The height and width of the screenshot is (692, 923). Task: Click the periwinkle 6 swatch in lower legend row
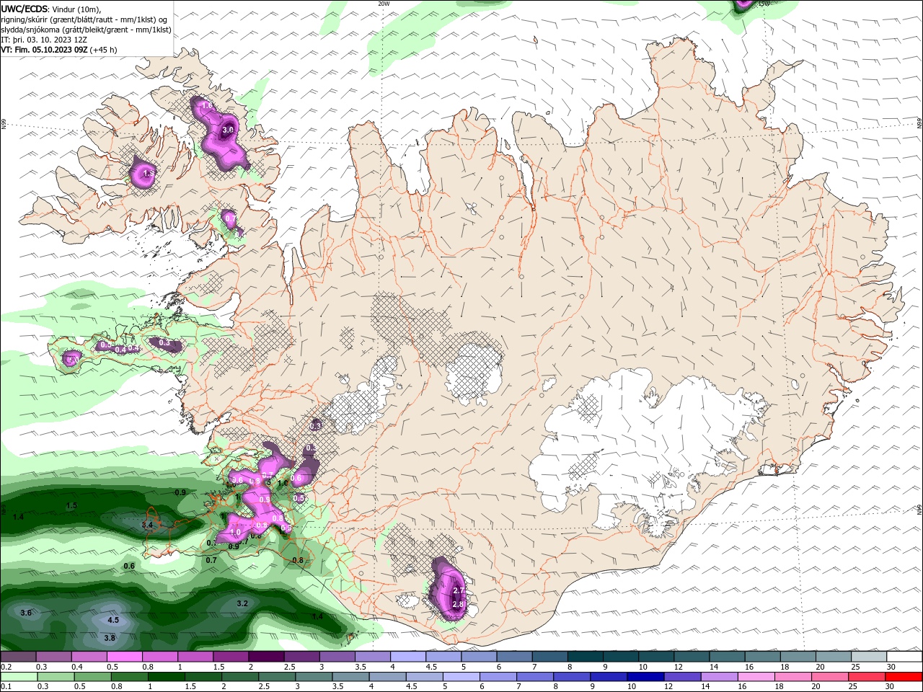point(498,677)
